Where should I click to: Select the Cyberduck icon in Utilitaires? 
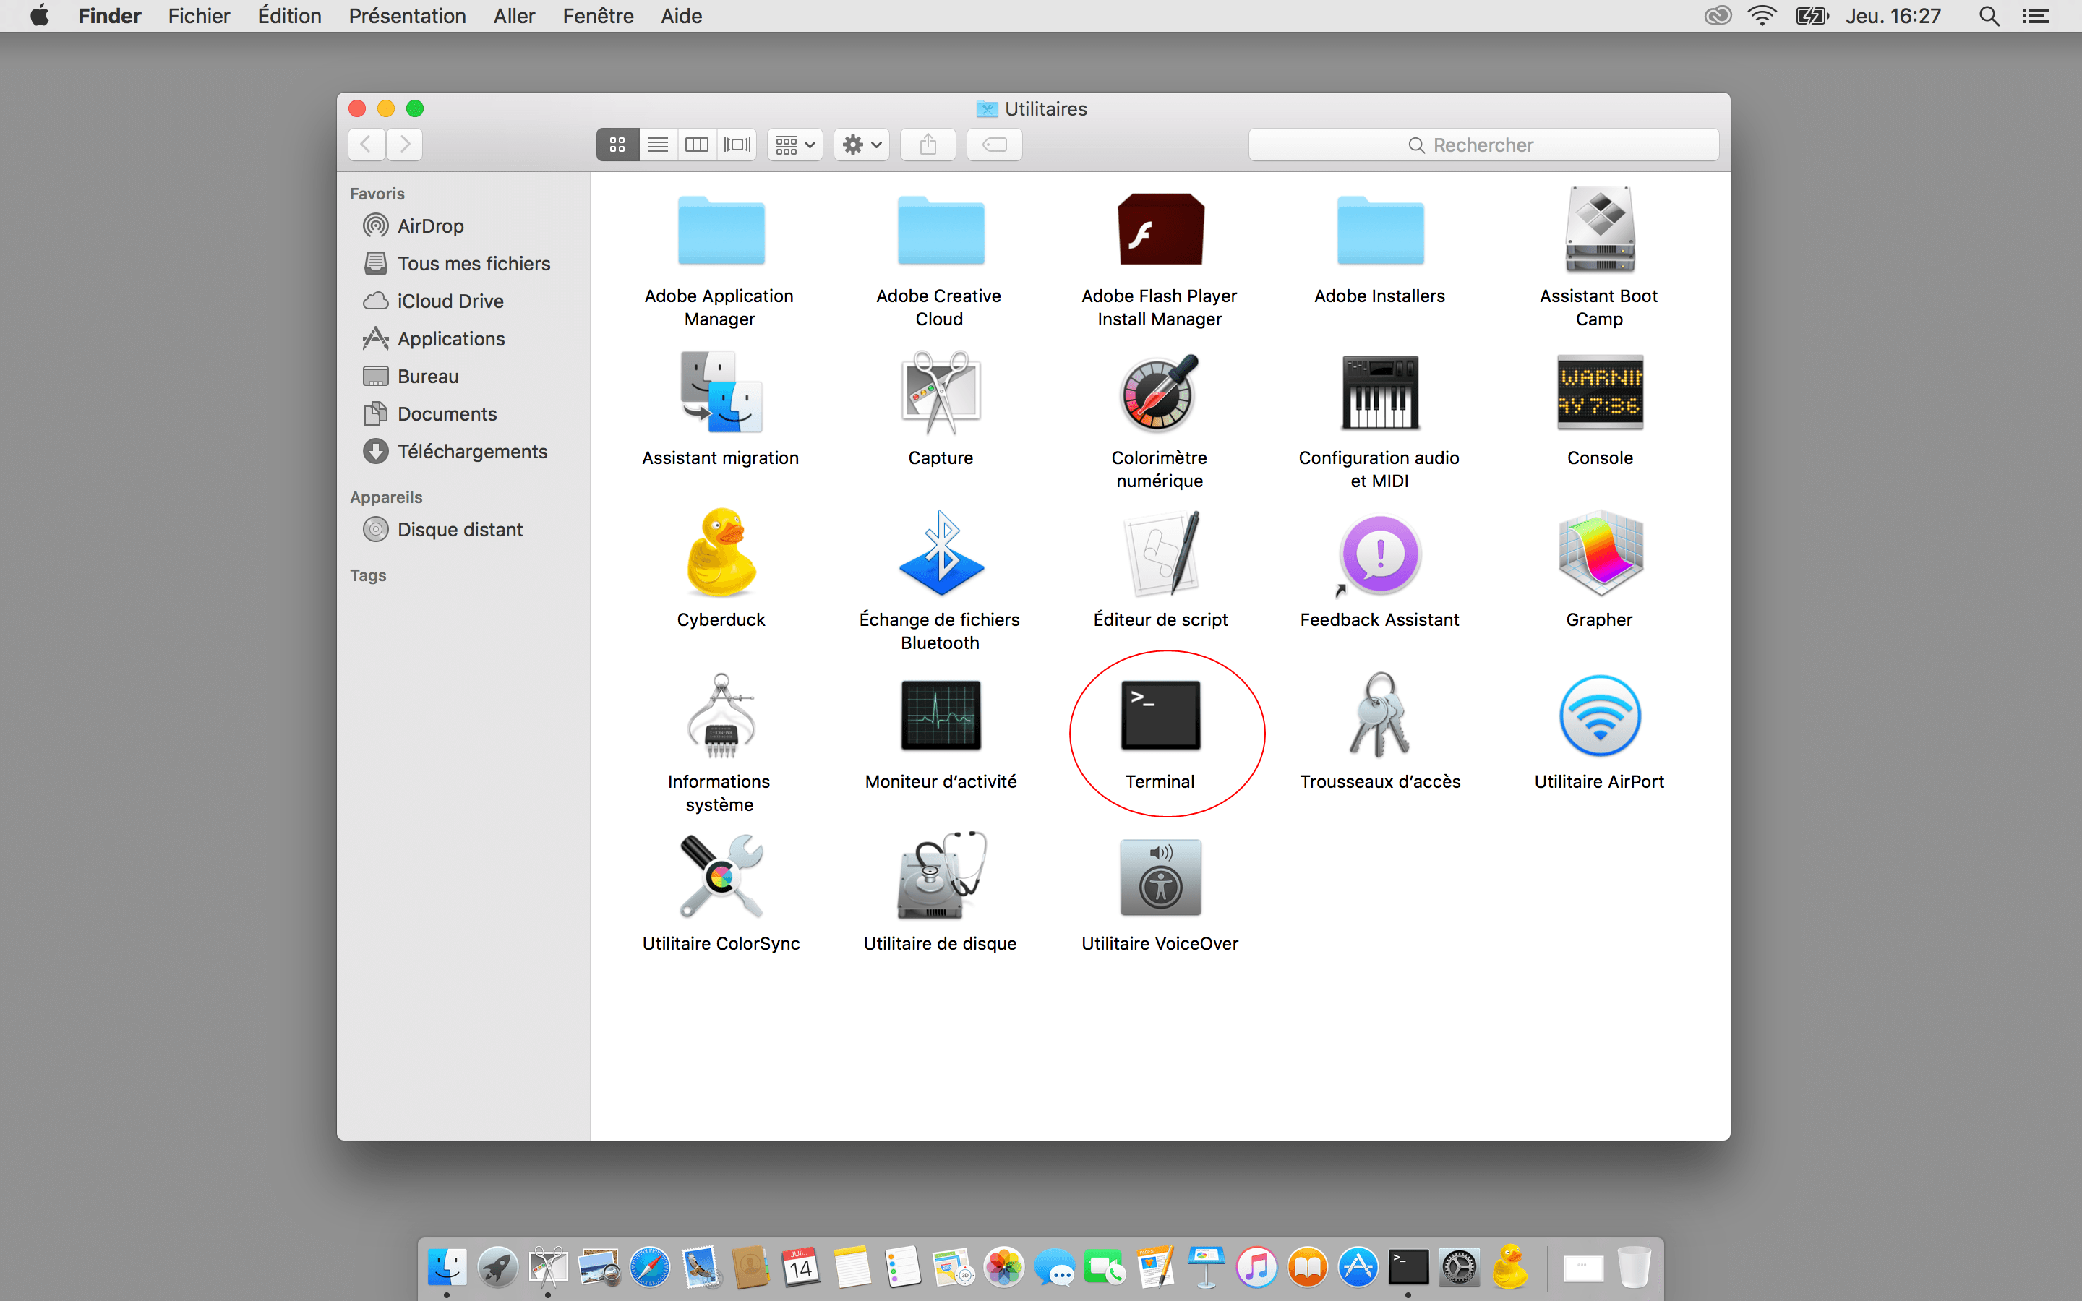coord(721,552)
